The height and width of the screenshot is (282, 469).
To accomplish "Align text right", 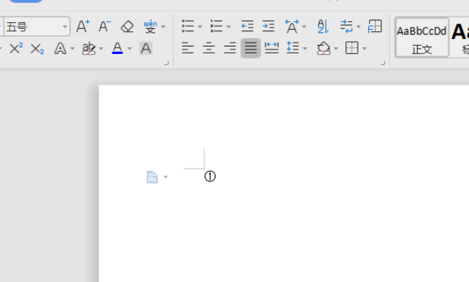I will (230, 48).
